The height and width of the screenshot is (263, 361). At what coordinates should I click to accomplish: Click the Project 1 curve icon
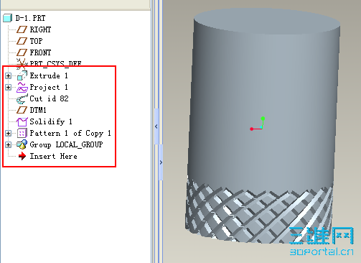[22, 87]
